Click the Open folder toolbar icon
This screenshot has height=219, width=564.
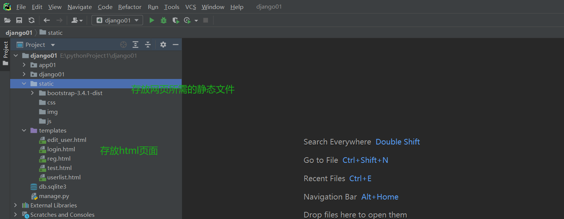click(x=7, y=20)
